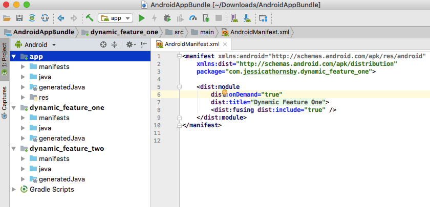Select the Gradle Scripts label

pos(52,190)
